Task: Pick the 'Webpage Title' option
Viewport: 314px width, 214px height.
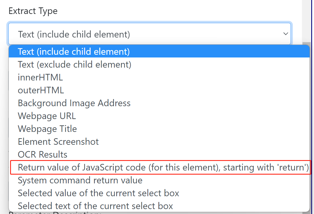Action: pyautogui.click(x=47, y=129)
